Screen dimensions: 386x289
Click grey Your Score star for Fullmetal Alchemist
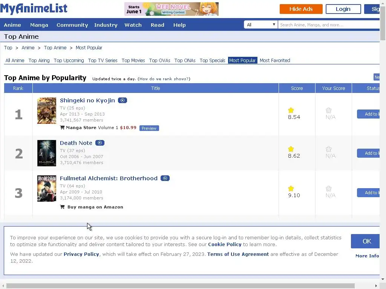tap(329, 189)
